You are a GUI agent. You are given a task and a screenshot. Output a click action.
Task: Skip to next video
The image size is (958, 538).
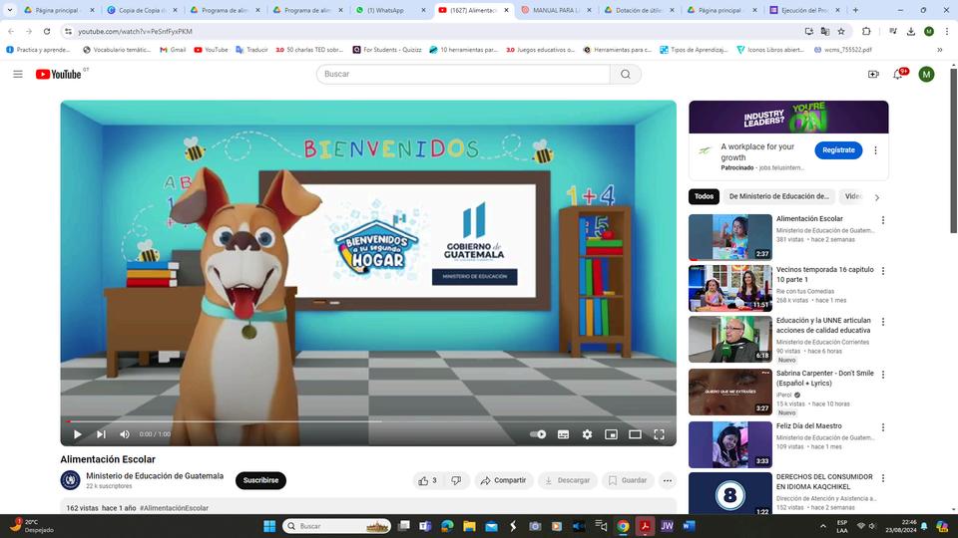[x=101, y=434]
